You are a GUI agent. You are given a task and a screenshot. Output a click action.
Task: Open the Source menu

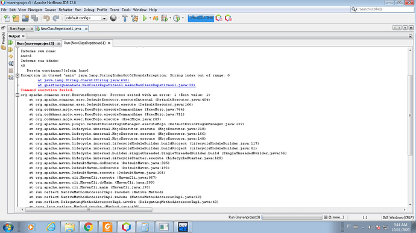coord(51,10)
